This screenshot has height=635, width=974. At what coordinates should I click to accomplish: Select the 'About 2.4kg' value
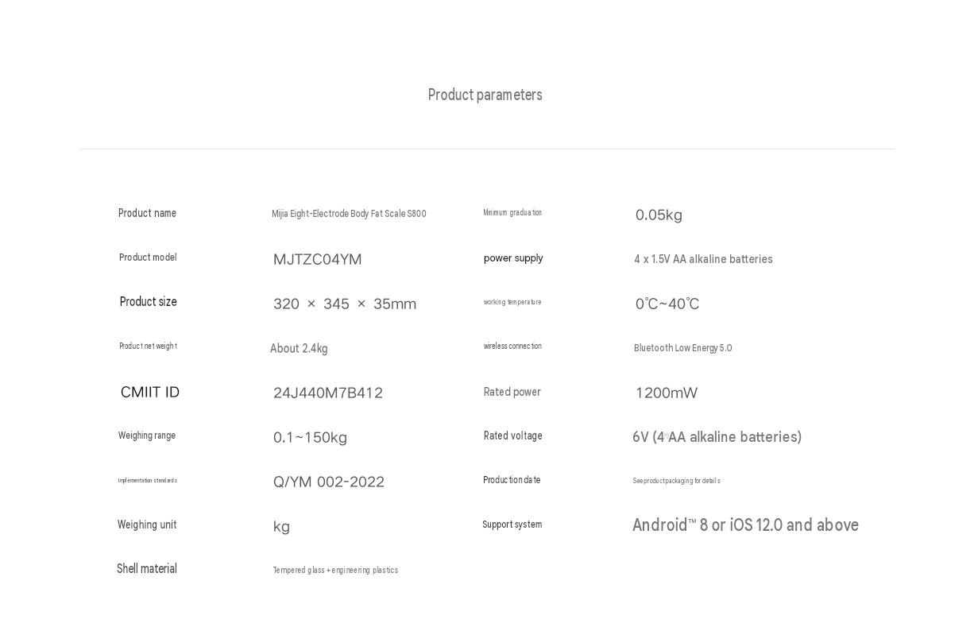(x=299, y=348)
